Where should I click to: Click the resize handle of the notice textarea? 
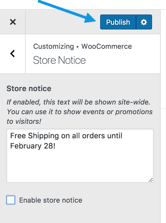click(x=150, y=180)
